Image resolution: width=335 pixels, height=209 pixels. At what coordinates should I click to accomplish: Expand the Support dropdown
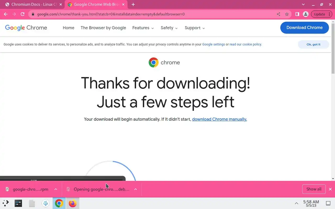click(195, 28)
